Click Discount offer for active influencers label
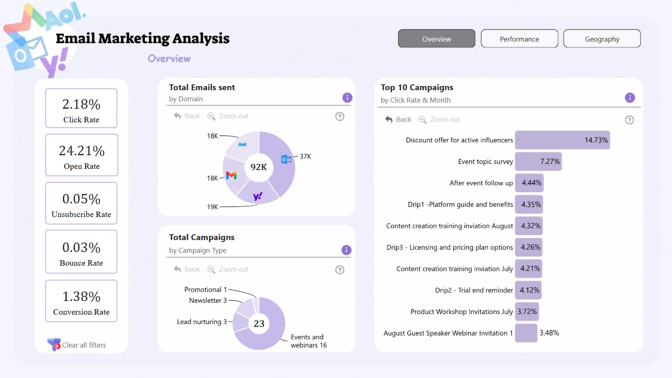Screen dimensions: 672x378 (x=459, y=140)
